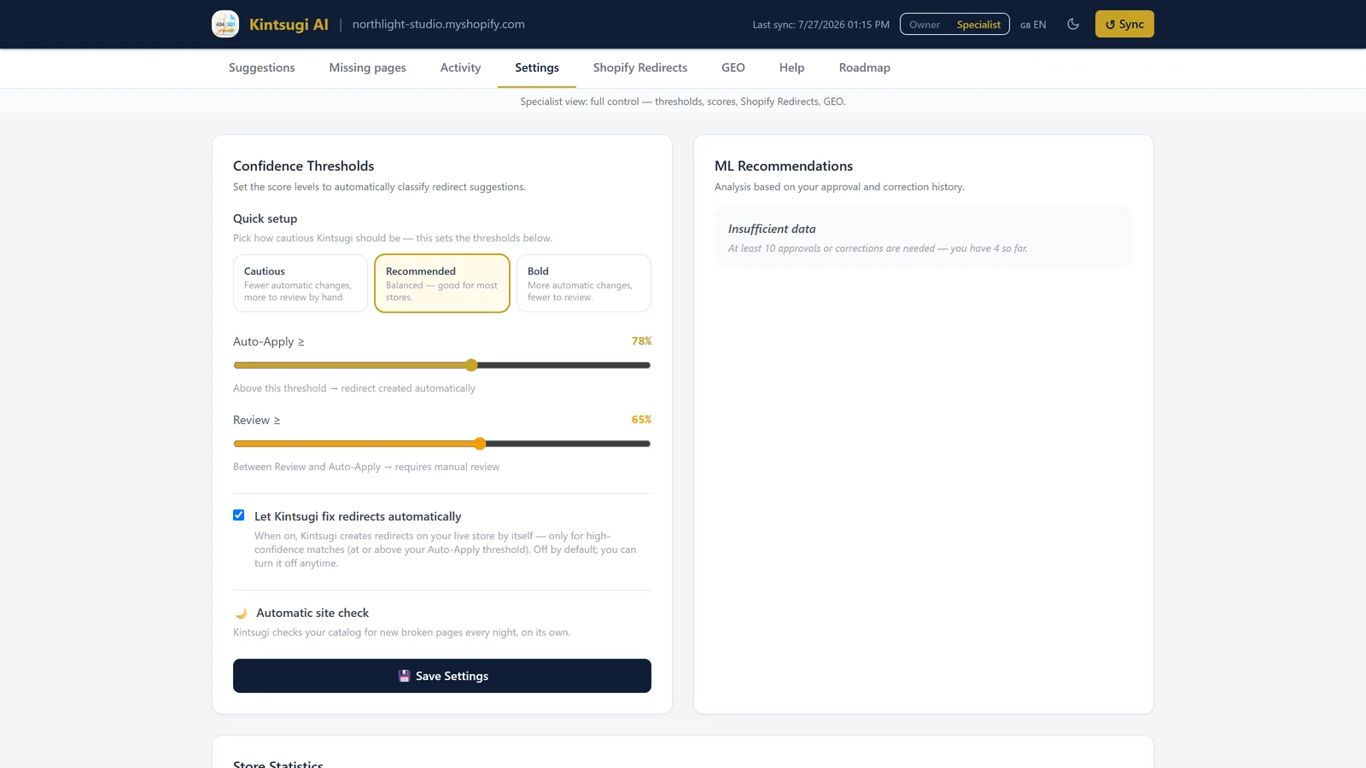Screen dimensions: 1366x768
Task: Click the Confidence Thresholds heading
Action: click(x=303, y=166)
